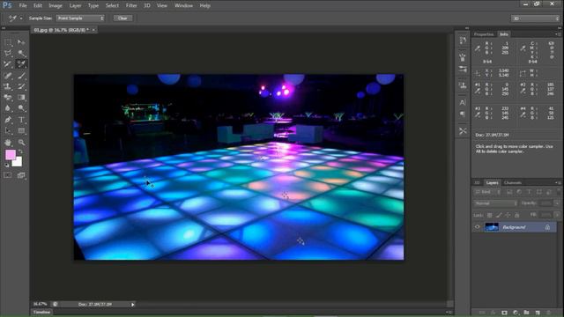The width and height of the screenshot is (564, 317).
Task: Open the Info panel flyout menu
Action: pyautogui.click(x=557, y=34)
